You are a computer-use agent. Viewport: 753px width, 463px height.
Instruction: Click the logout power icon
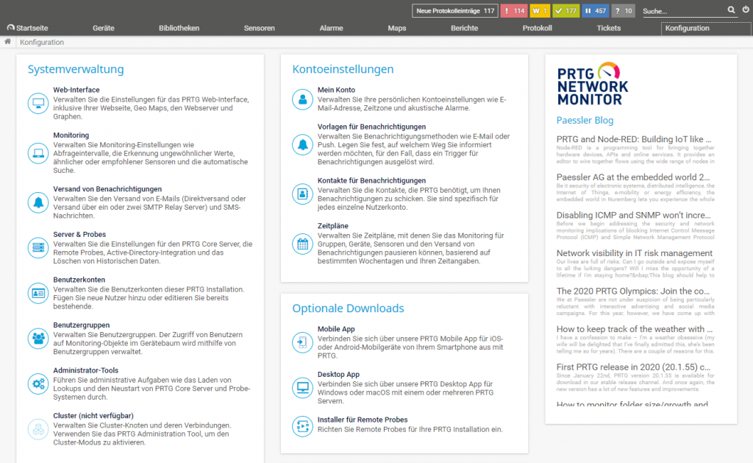tap(746, 10)
